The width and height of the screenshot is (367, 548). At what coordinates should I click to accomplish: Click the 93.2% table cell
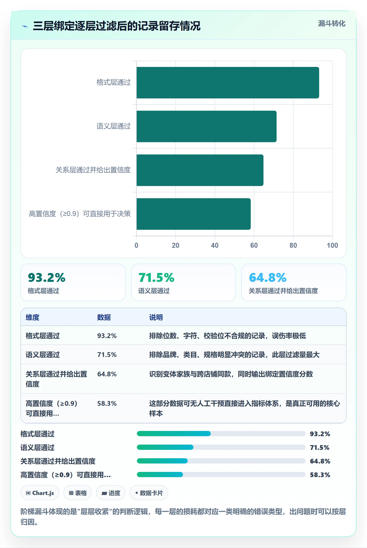[x=107, y=336]
